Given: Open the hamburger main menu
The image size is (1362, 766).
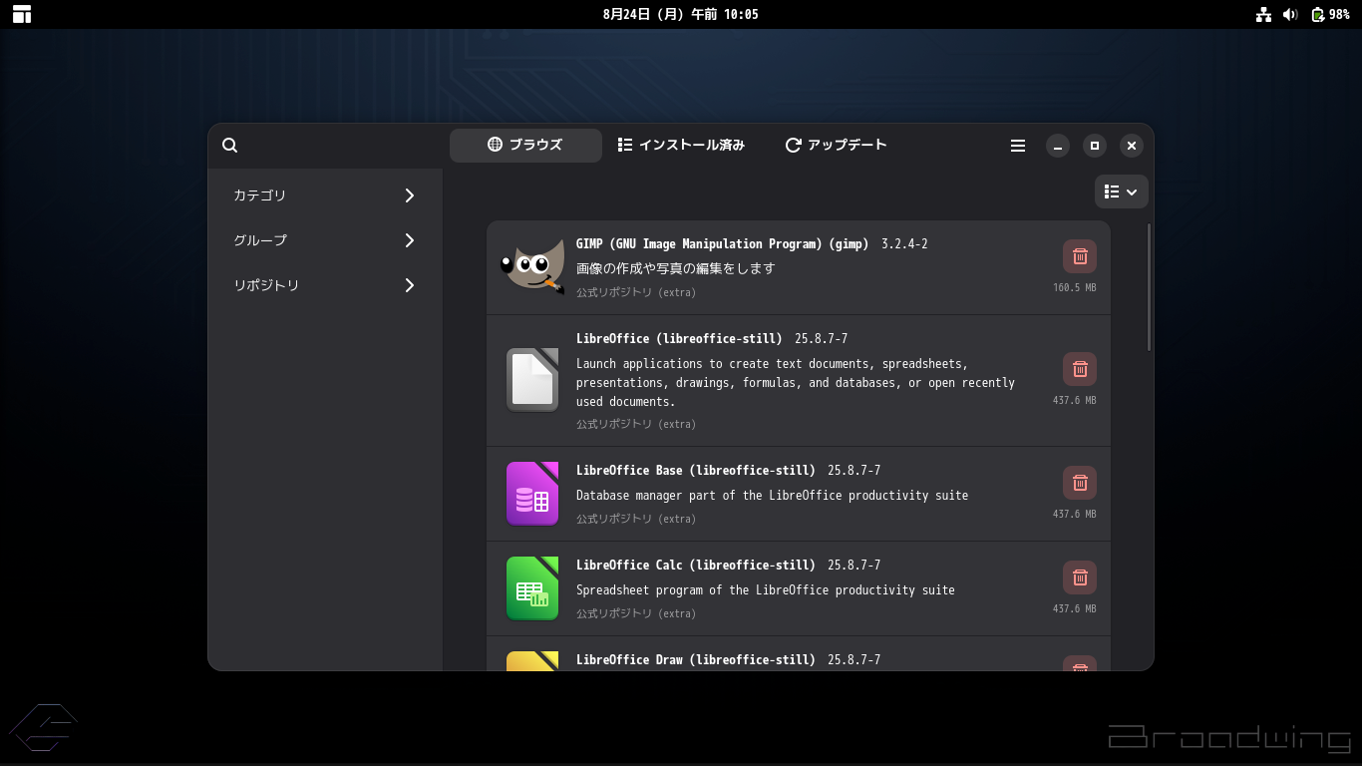Looking at the screenshot, I should point(1018,146).
